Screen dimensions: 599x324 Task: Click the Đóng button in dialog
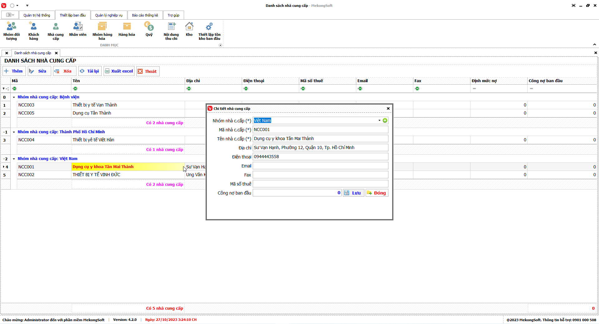coord(377,193)
